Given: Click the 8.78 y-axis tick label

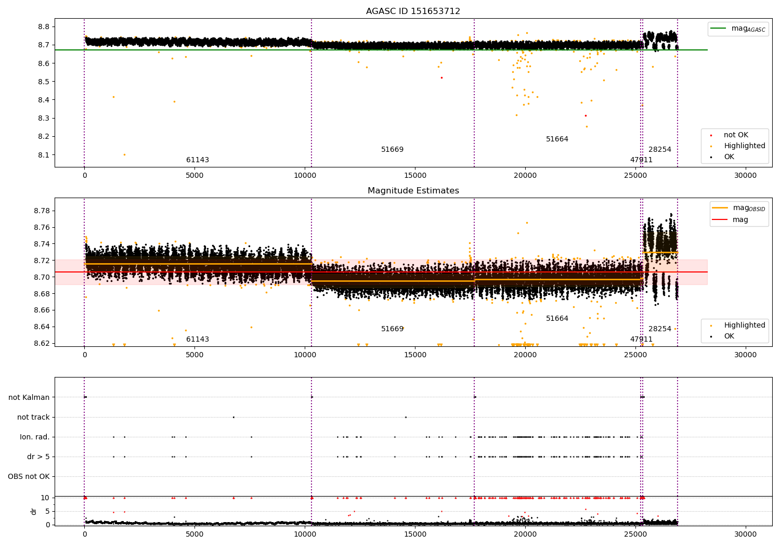Looking at the screenshot, I should point(42,211).
